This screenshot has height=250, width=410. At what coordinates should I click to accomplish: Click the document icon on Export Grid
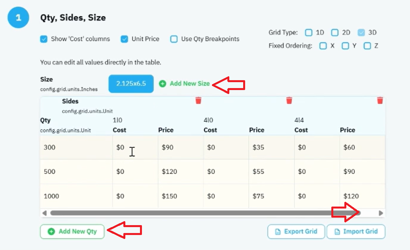click(x=278, y=232)
